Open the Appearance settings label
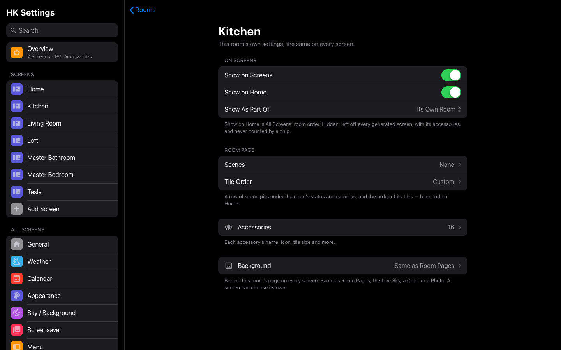The width and height of the screenshot is (561, 350). (x=44, y=296)
